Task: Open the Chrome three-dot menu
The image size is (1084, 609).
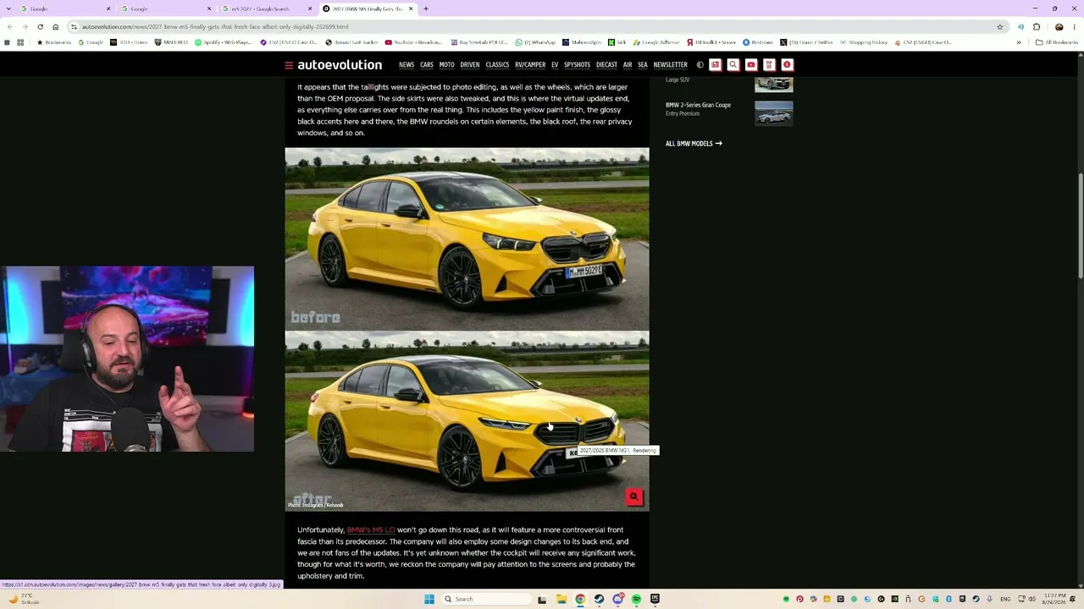Action: click(x=1075, y=27)
